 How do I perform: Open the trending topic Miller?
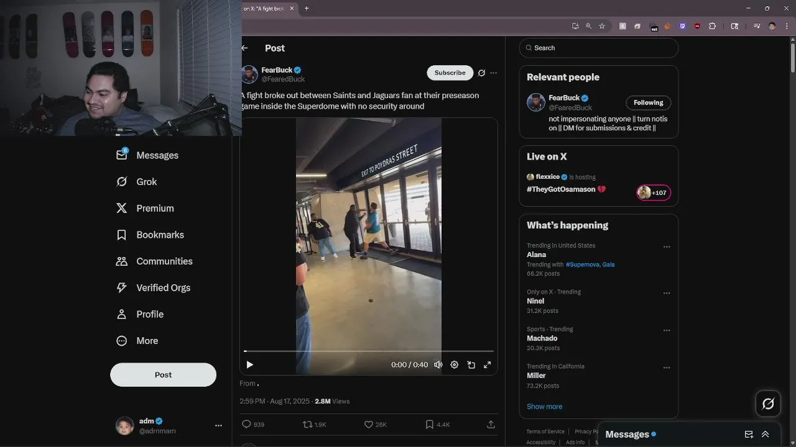coord(536,376)
